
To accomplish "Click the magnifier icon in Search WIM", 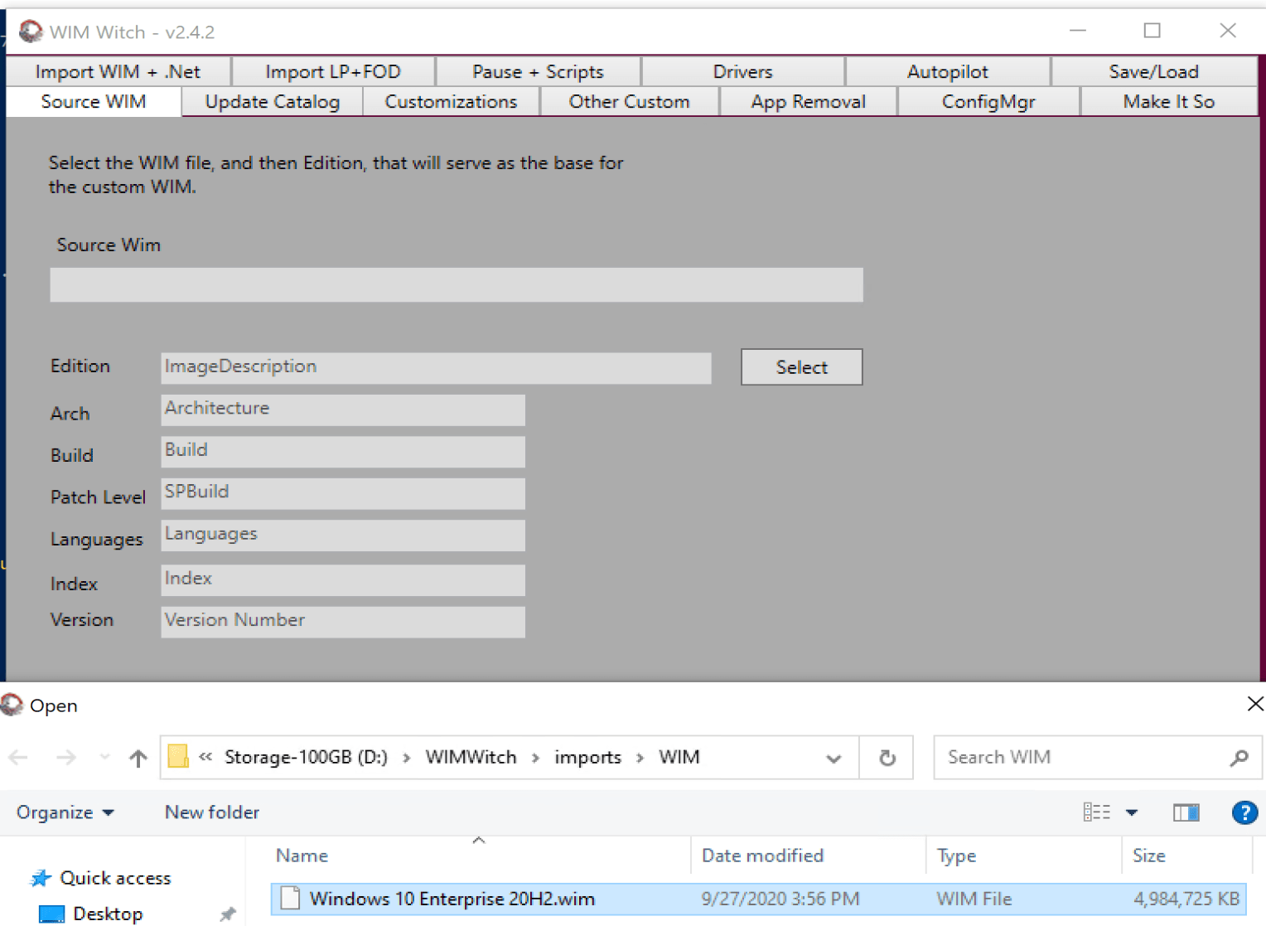I will 1239,758.
